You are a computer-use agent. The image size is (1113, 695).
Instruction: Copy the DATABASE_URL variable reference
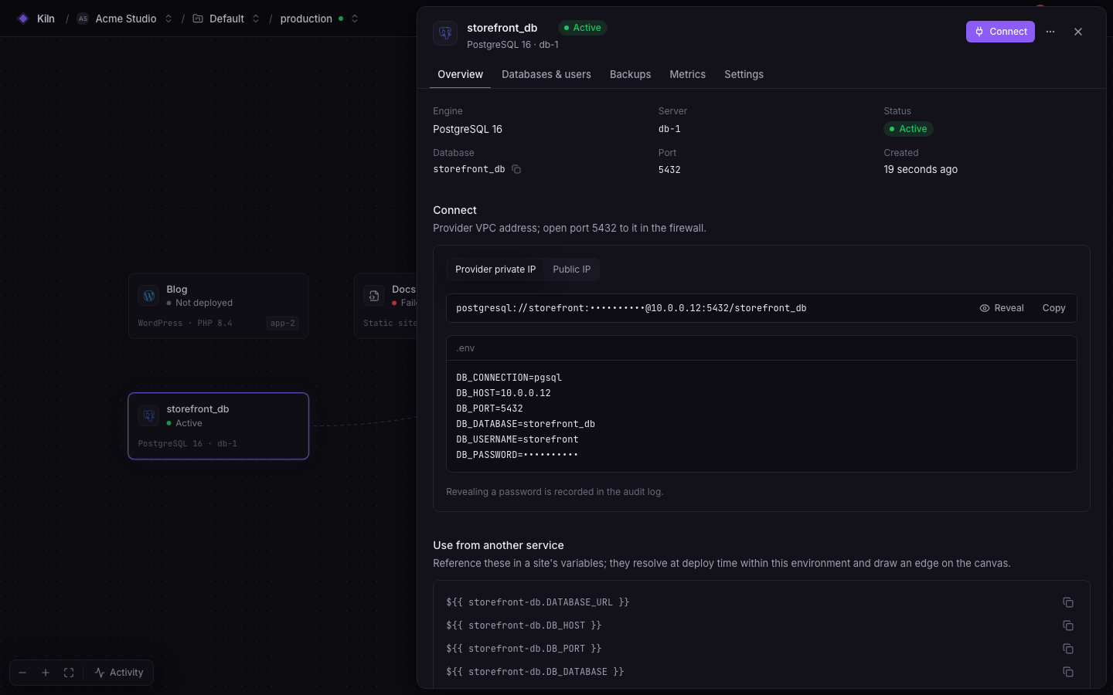1068,602
